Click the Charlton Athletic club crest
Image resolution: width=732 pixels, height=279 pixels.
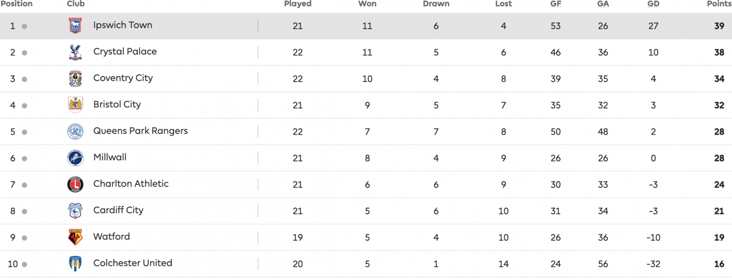point(75,184)
